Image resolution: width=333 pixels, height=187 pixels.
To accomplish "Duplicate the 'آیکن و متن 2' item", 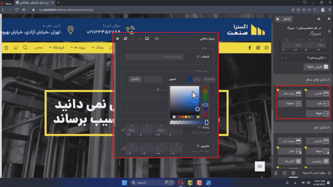I will click(286, 57).
